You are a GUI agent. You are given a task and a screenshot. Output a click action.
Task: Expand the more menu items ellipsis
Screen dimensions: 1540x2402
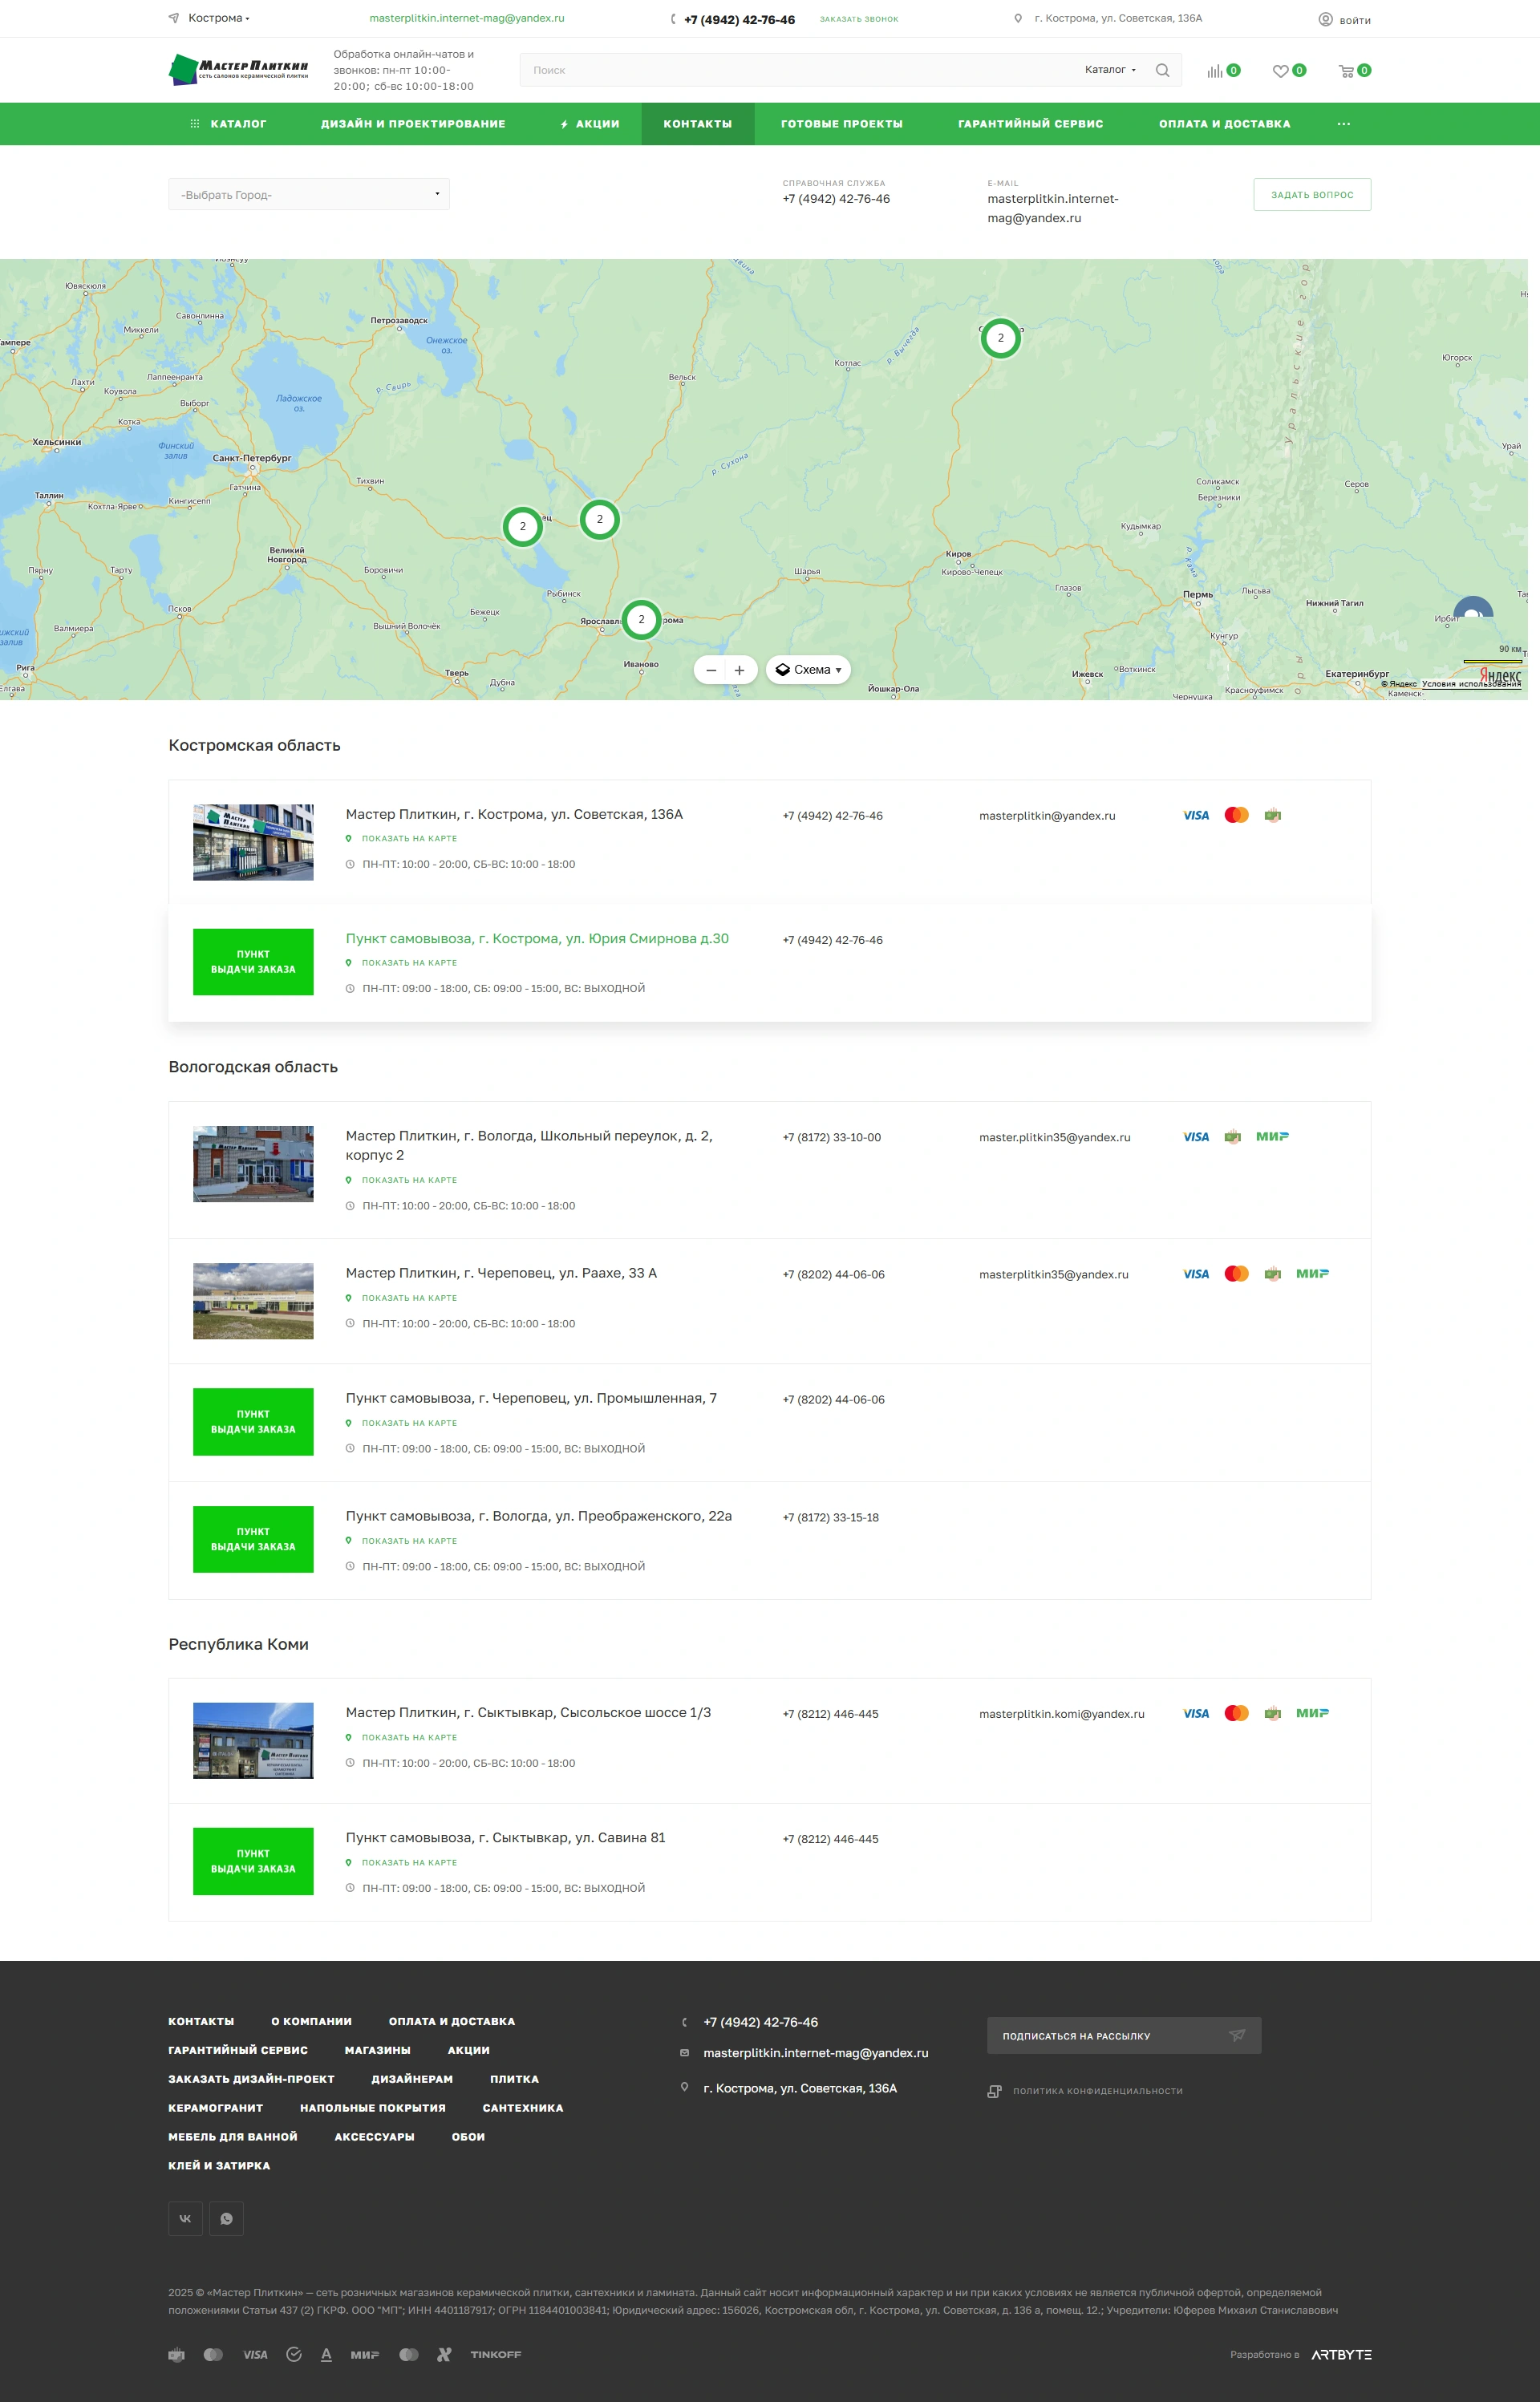[1343, 124]
